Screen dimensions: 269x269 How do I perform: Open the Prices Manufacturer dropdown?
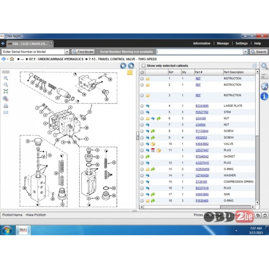click(x=228, y=215)
